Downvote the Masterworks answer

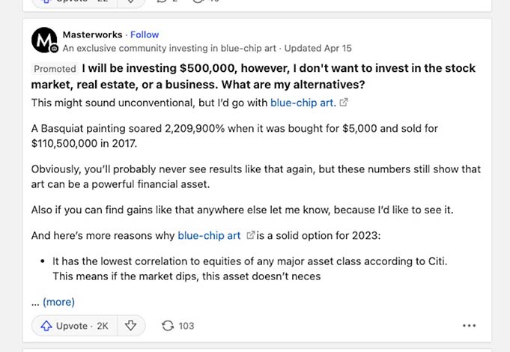[x=131, y=326]
